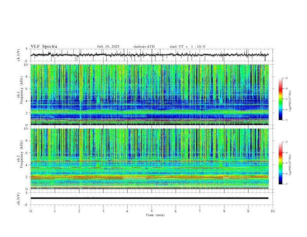Click time axis tick label "5"
The height and width of the screenshot is (237, 307).
(x=152, y=211)
